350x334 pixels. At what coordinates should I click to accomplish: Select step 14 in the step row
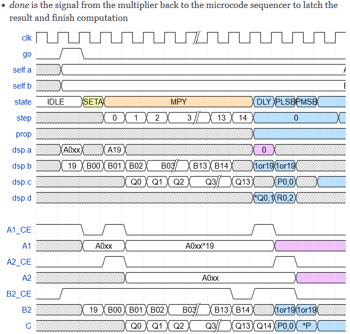click(242, 118)
